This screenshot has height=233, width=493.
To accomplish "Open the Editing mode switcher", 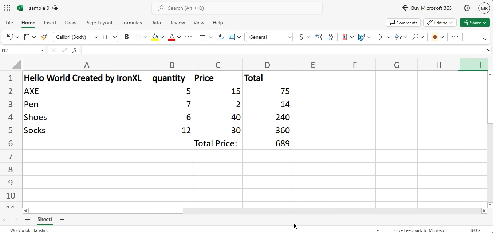I will [440, 23].
